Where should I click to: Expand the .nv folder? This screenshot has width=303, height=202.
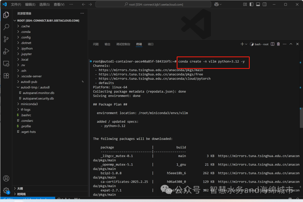(50, 65)
